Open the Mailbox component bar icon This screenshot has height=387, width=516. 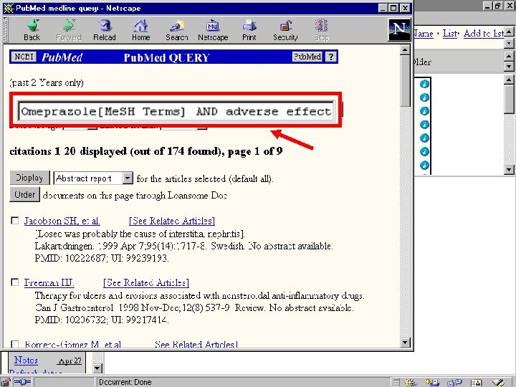tap(432, 382)
